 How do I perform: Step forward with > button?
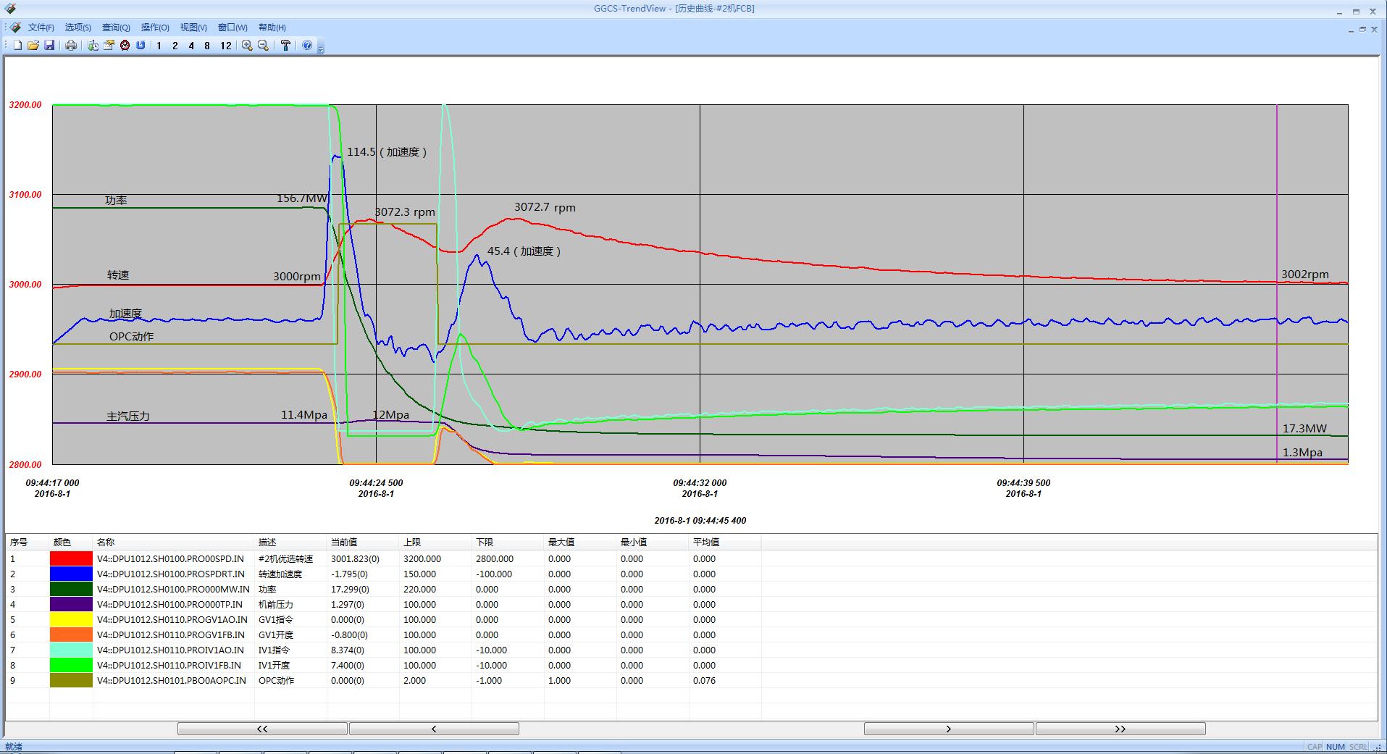pyautogui.click(x=949, y=729)
